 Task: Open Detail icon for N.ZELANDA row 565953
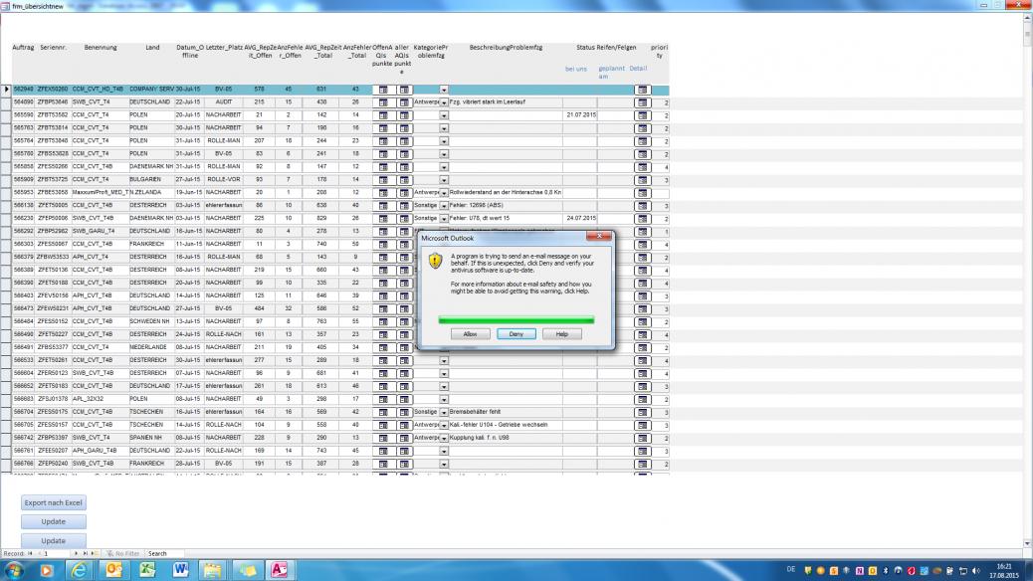pyautogui.click(x=642, y=193)
